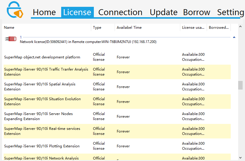Click the red USB network license icon
The height and width of the screenshot is (161, 245).
coord(11,39)
